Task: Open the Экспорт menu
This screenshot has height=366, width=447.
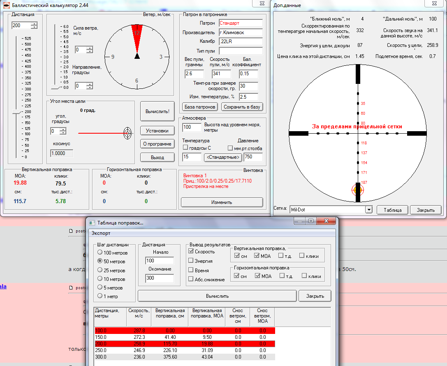Action: pyautogui.click(x=101, y=233)
